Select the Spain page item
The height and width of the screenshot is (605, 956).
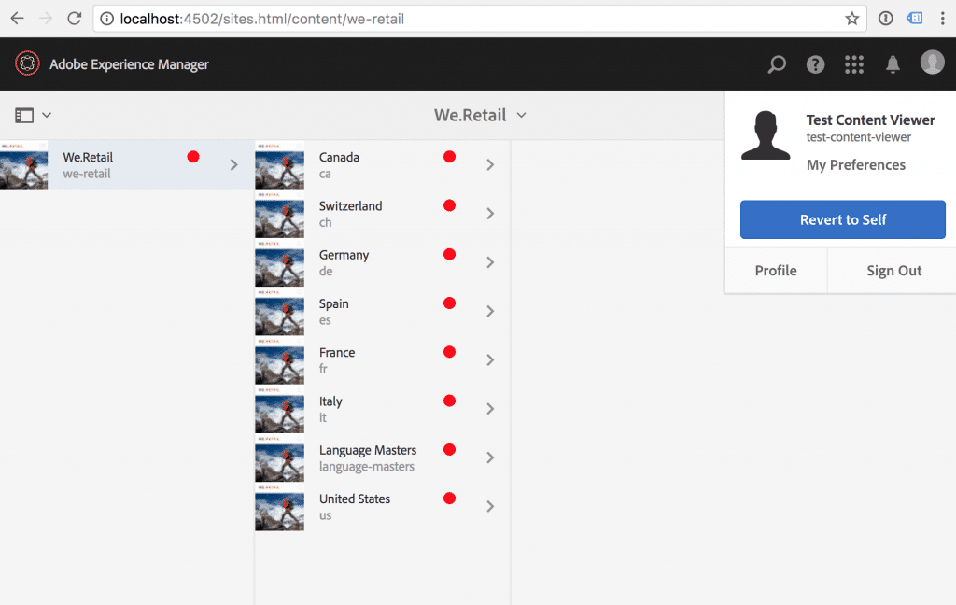(382, 311)
